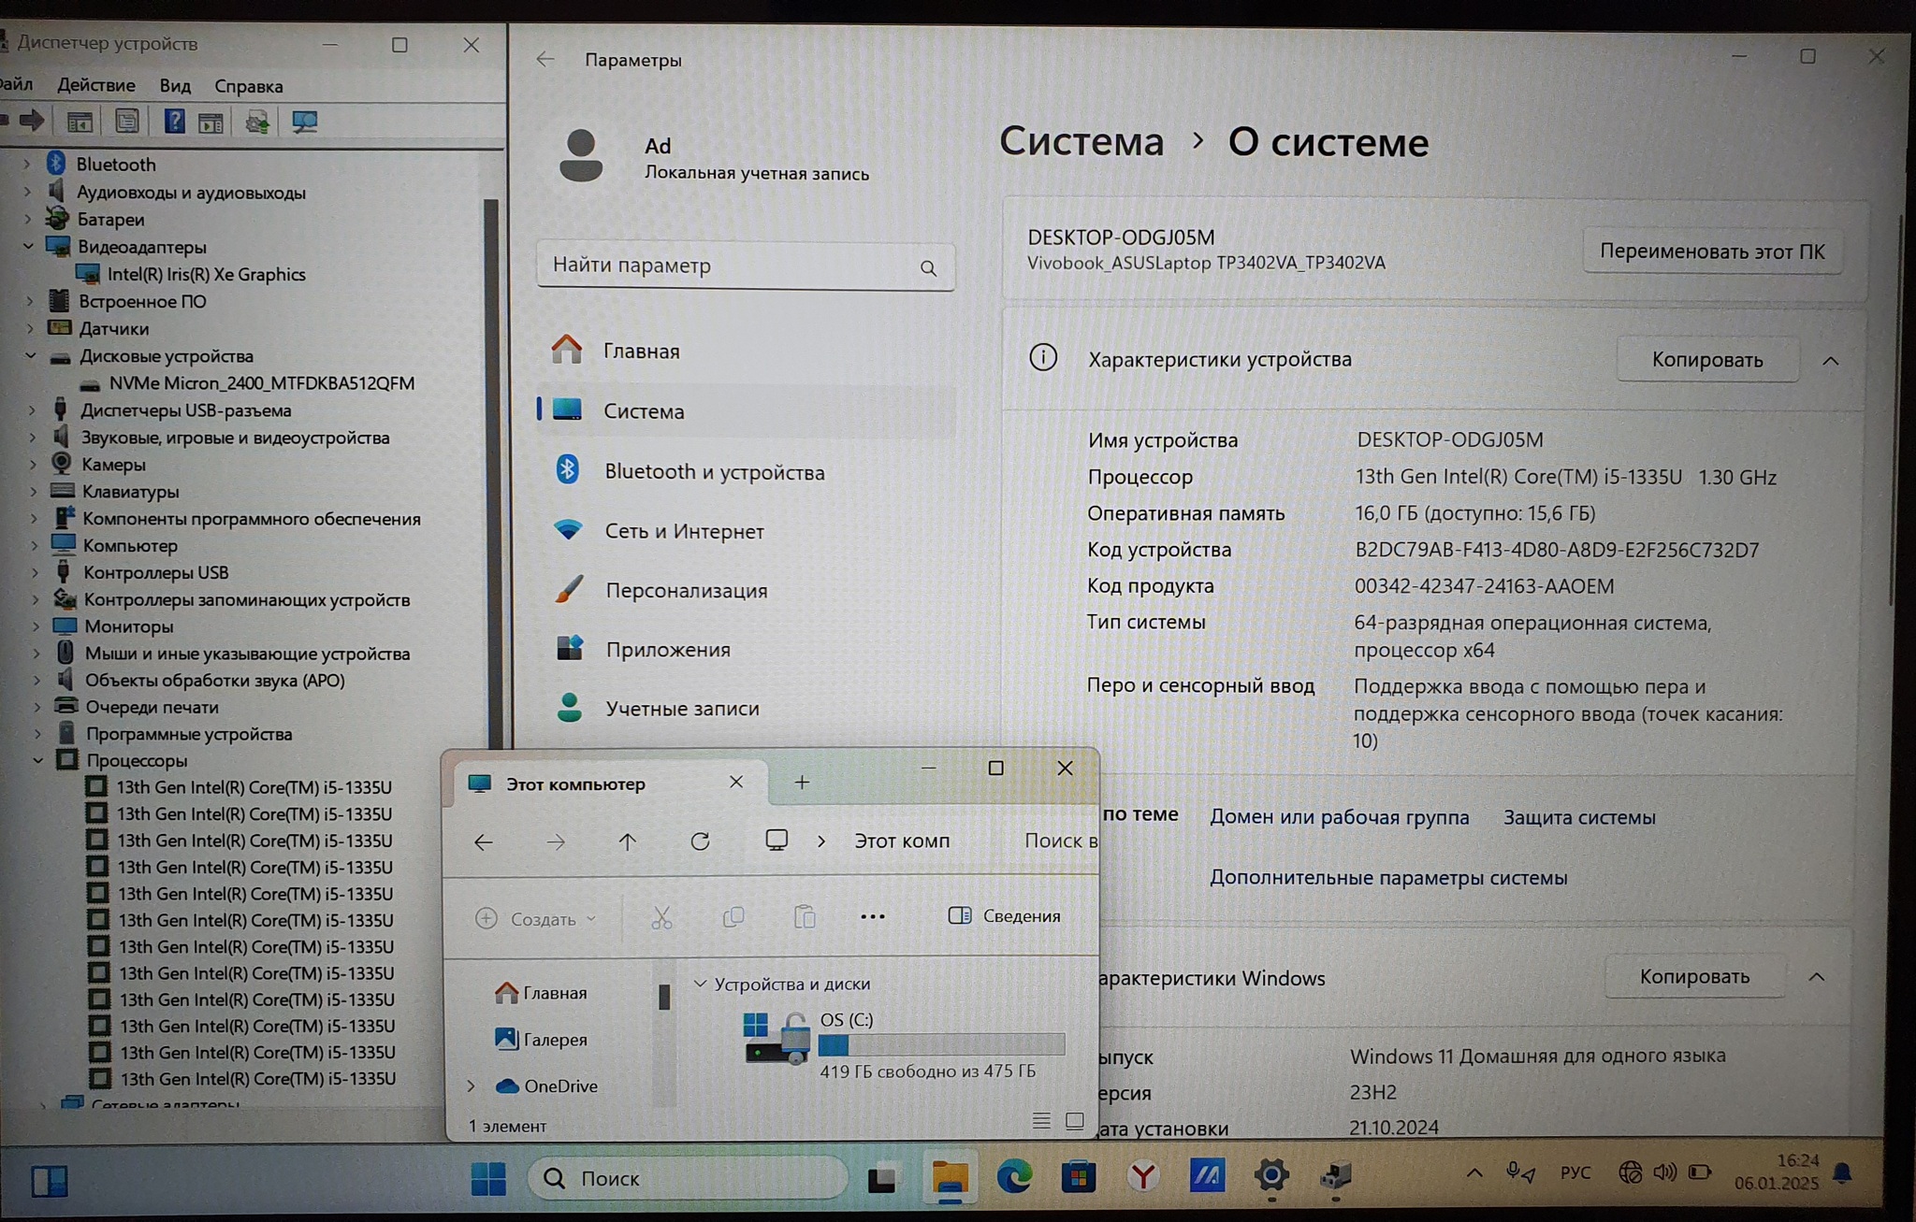Open Microsoft Edge from the taskbar

click(1014, 1176)
